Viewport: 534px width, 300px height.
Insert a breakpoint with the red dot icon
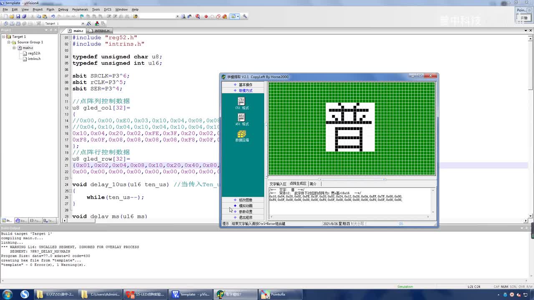(x=206, y=17)
